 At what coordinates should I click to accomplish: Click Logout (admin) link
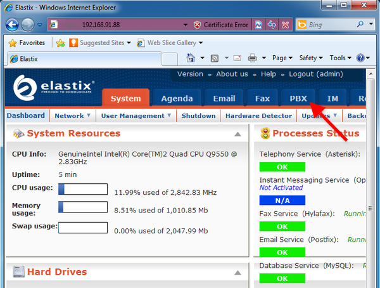(x=316, y=74)
